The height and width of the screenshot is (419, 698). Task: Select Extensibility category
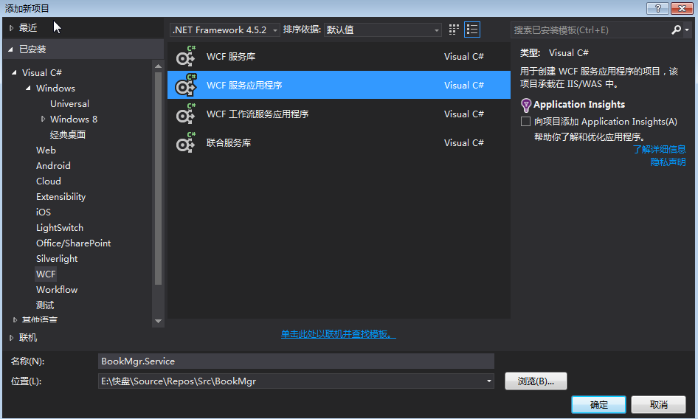[x=61, y=197]
